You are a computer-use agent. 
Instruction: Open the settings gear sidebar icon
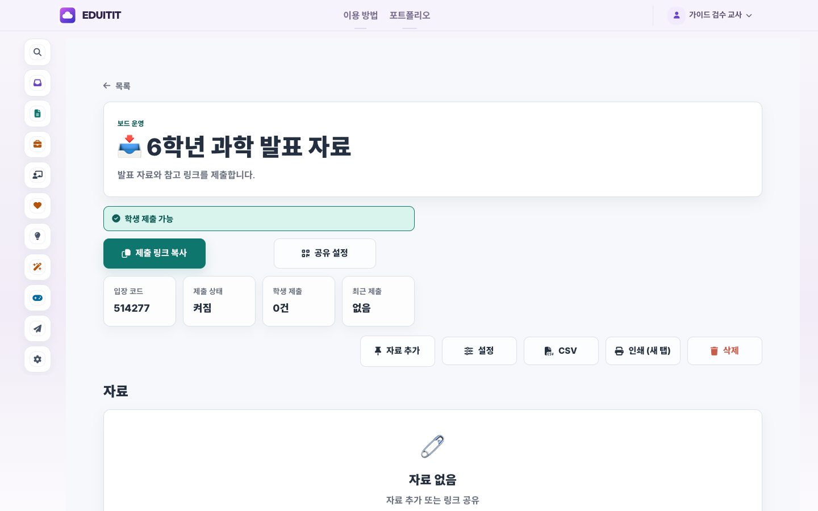37,359
